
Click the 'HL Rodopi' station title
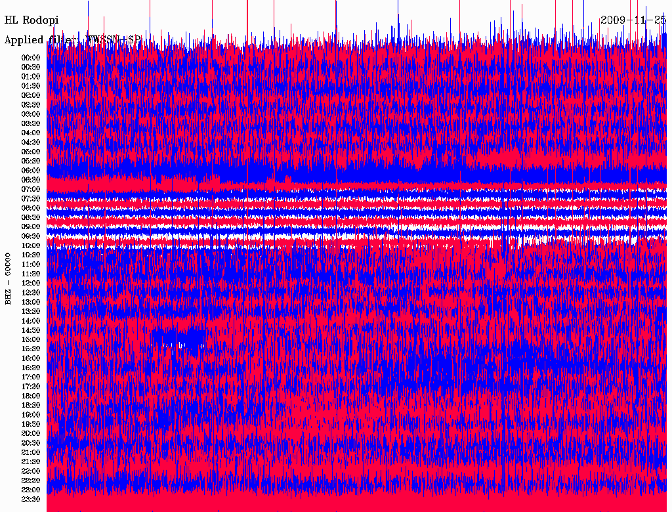pyautogui.click(x=31, y=20)
